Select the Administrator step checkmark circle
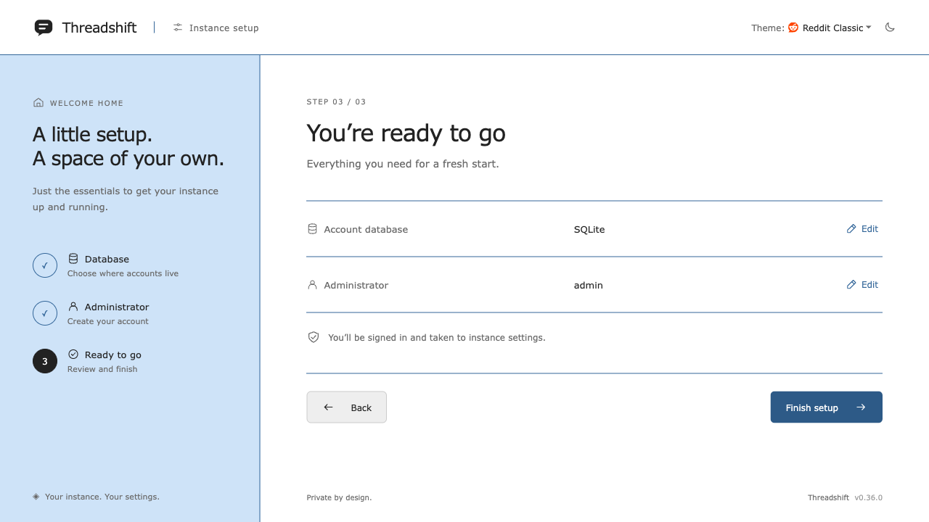The width and height of the screenshot is (929, 522). click(x=45, y=313)
